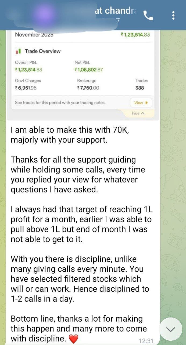Tap the November 2025 row label
The height and width of the screenshot is (345, 186).
(x=34, y=34)
